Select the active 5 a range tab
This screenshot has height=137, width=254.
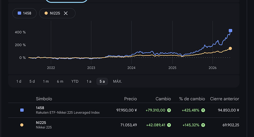[x=102, y=82]
